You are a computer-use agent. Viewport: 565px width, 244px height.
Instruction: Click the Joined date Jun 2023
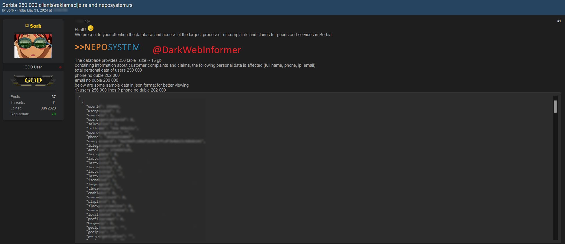pos(48,108)
